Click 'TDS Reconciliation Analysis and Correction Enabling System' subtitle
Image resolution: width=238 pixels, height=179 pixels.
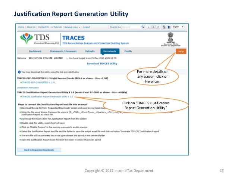click(95, 43)
